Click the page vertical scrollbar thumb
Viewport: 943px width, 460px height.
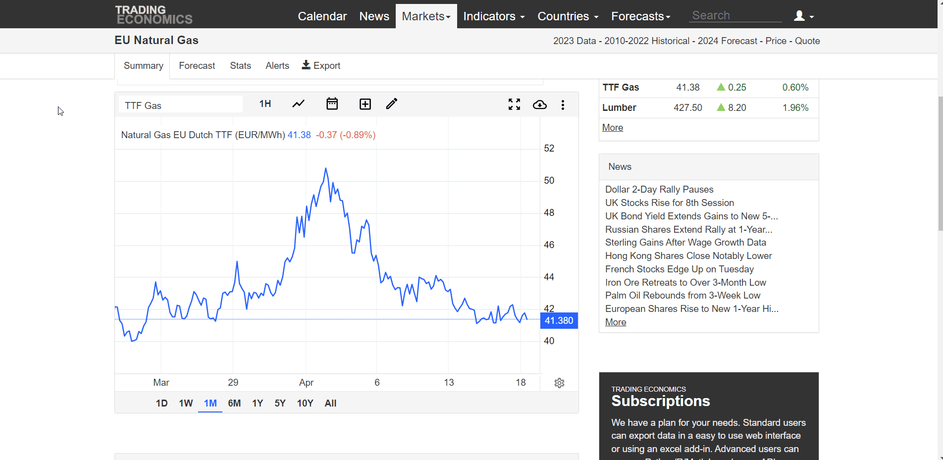[940, 163]
